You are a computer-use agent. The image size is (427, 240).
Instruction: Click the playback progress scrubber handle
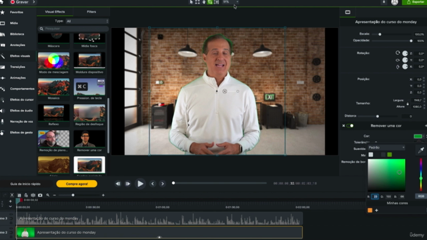pyautogui.click(x=173, y=183)
